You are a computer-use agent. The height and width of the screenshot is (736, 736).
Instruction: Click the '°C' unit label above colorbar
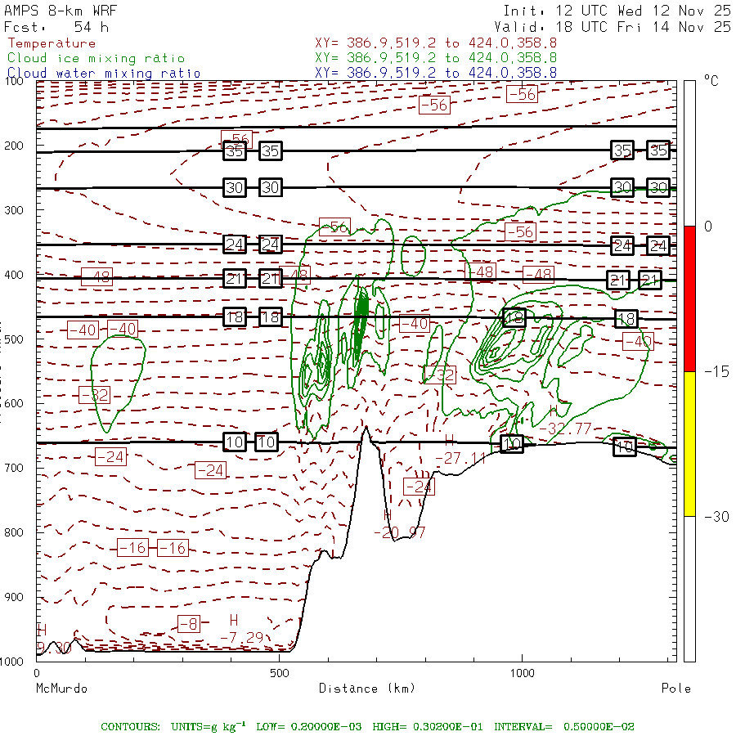coord(711,81)
